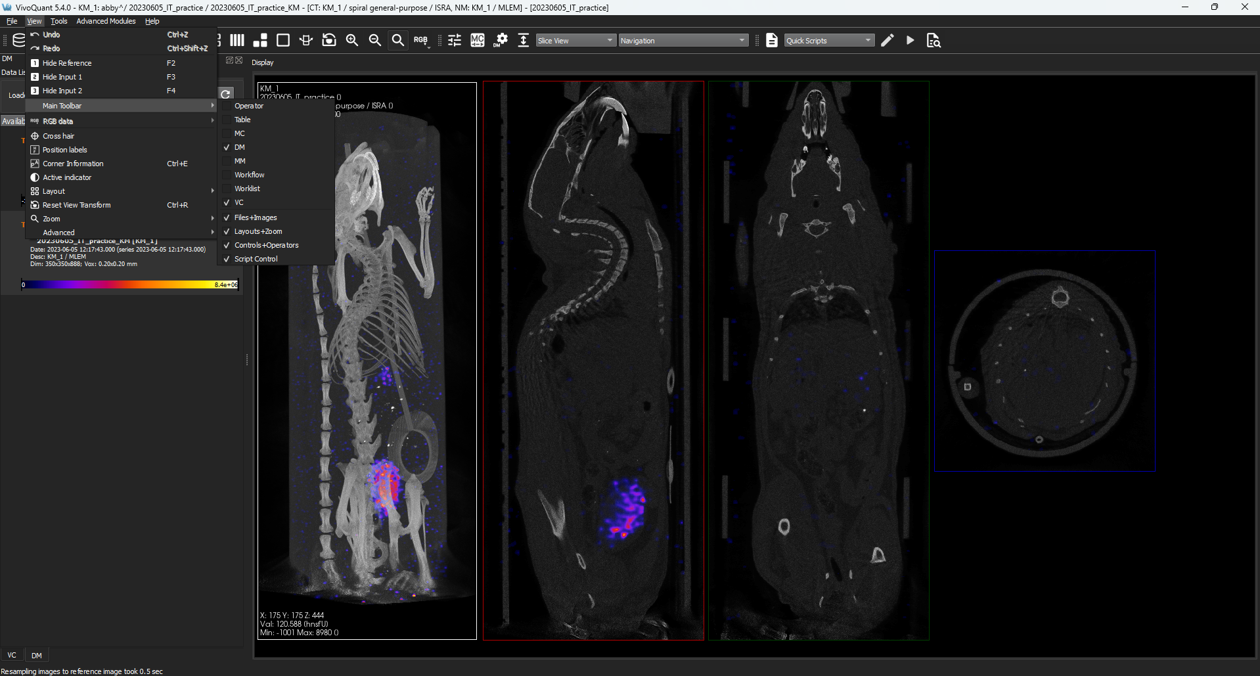1260x676 pixels.
Task: Click the zoom out magnifier icon
Action: (375, 41)
